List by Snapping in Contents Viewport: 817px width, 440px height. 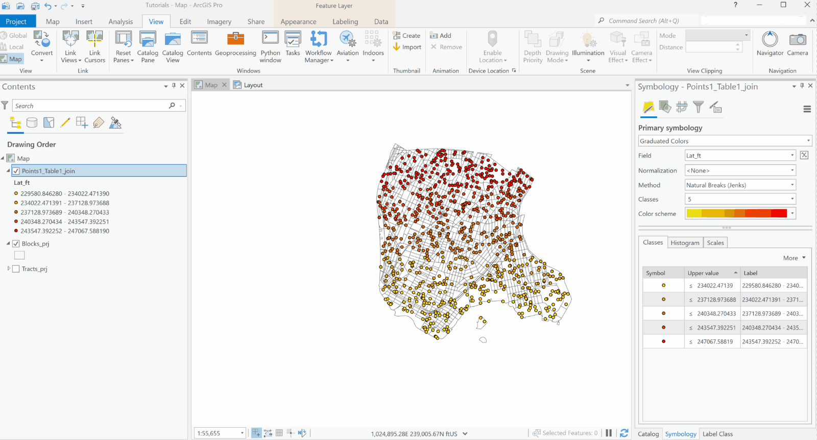point(82,123)
